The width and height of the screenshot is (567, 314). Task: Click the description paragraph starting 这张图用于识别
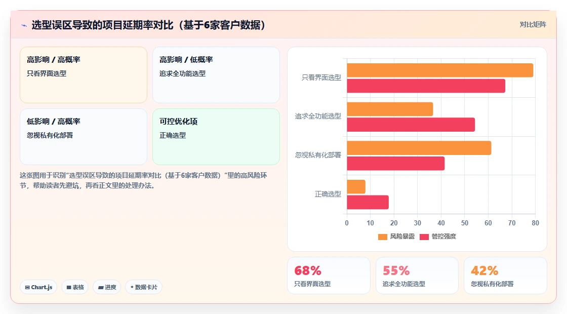(x=143, y=180)
